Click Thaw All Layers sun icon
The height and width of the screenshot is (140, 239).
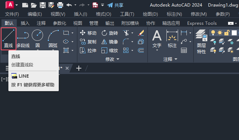[231, 50]
